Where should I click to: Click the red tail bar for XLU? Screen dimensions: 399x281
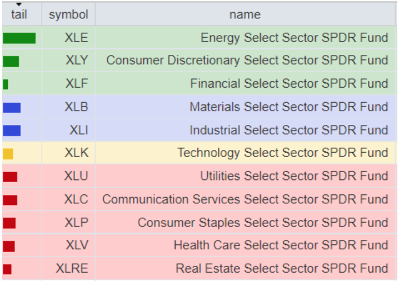pyautogui.click(x=10, y=177)
